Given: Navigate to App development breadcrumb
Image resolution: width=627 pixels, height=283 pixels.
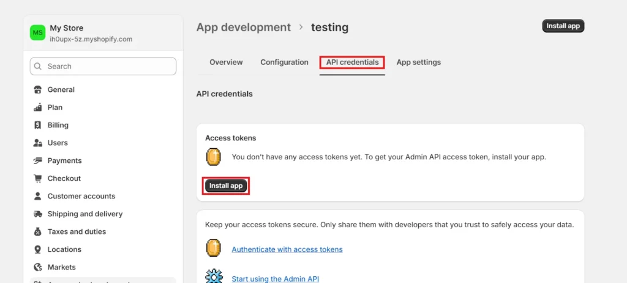Looking at the screenshot, I should tap(243, 27).
